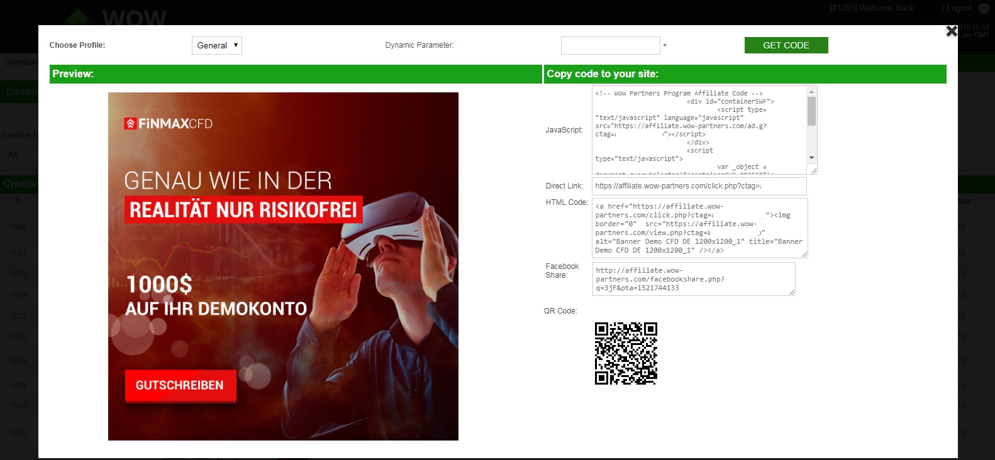Click the plus sign beside Dynamic Parameter
This screenshot has height=460, width=995.
point(665,45)
